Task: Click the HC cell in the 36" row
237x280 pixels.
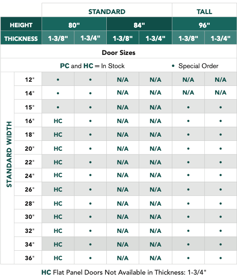Action: [x=58, y=258]
